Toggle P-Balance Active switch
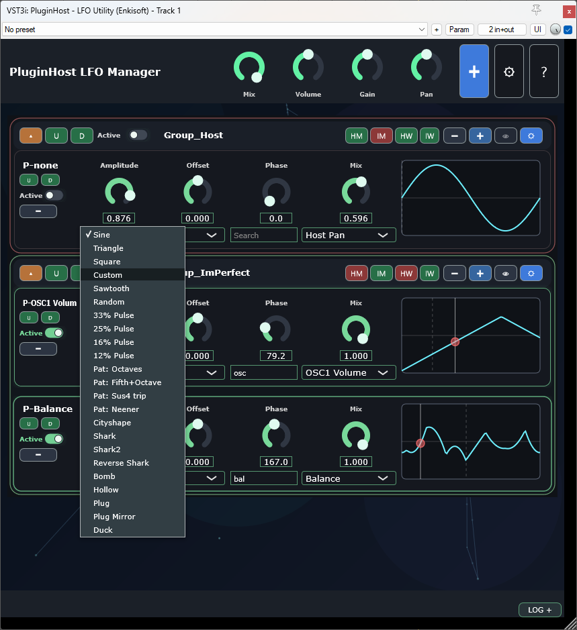This screenshot has width=577, height=630. [x=54, y=439]
